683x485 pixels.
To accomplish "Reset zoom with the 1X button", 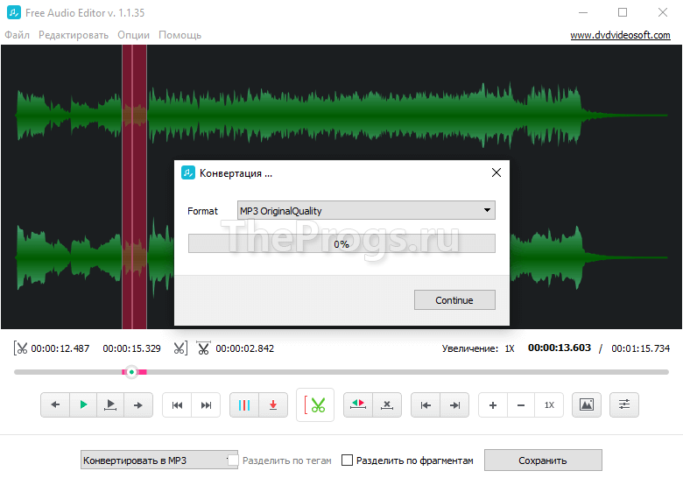I will point(549,404).
